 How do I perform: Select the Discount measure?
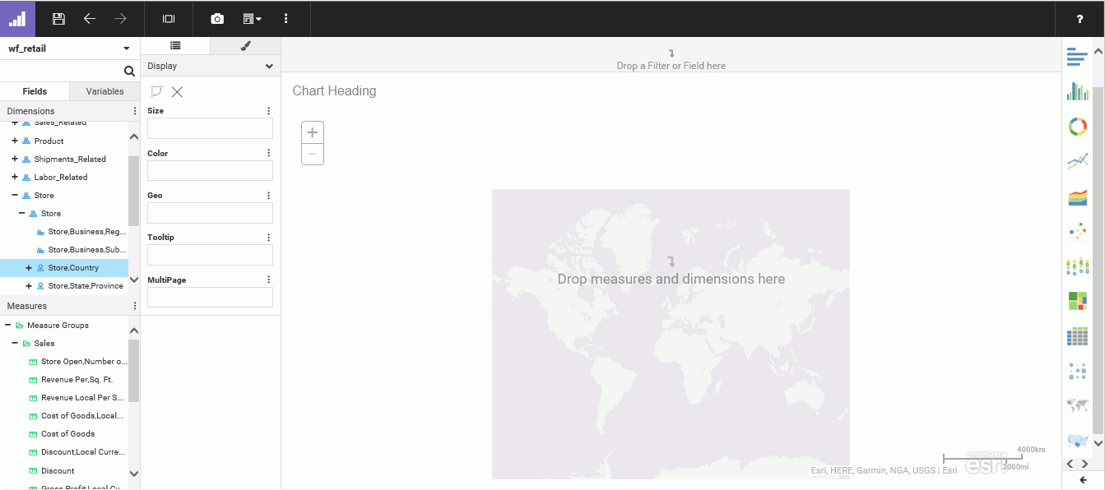tap(58, 471)
